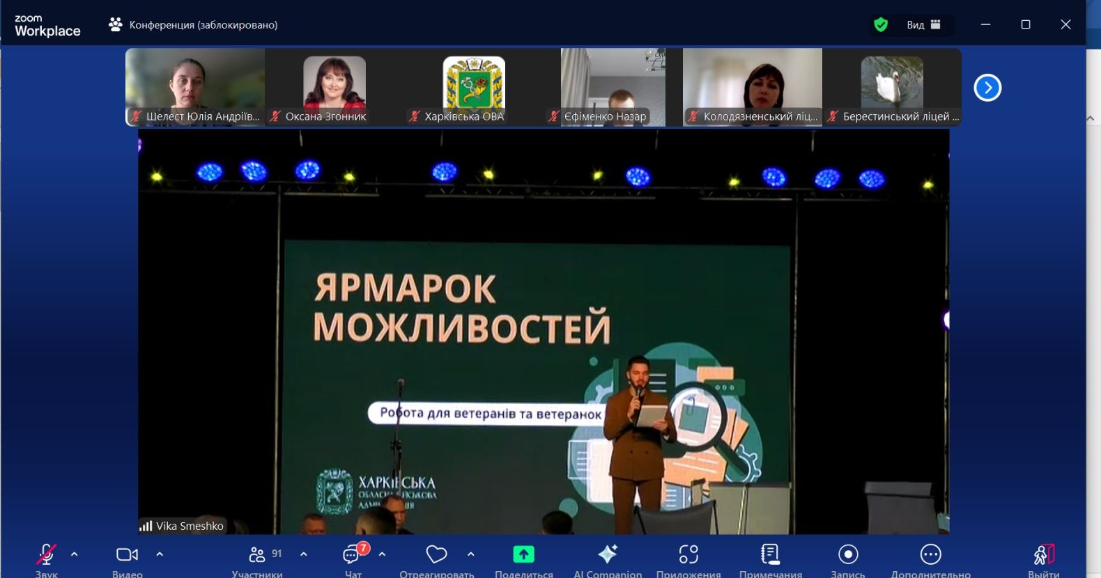Click muted mic icon on Колодязненський ліц
This screenshot has height=578, width=1101.
[x=693, y=116]
